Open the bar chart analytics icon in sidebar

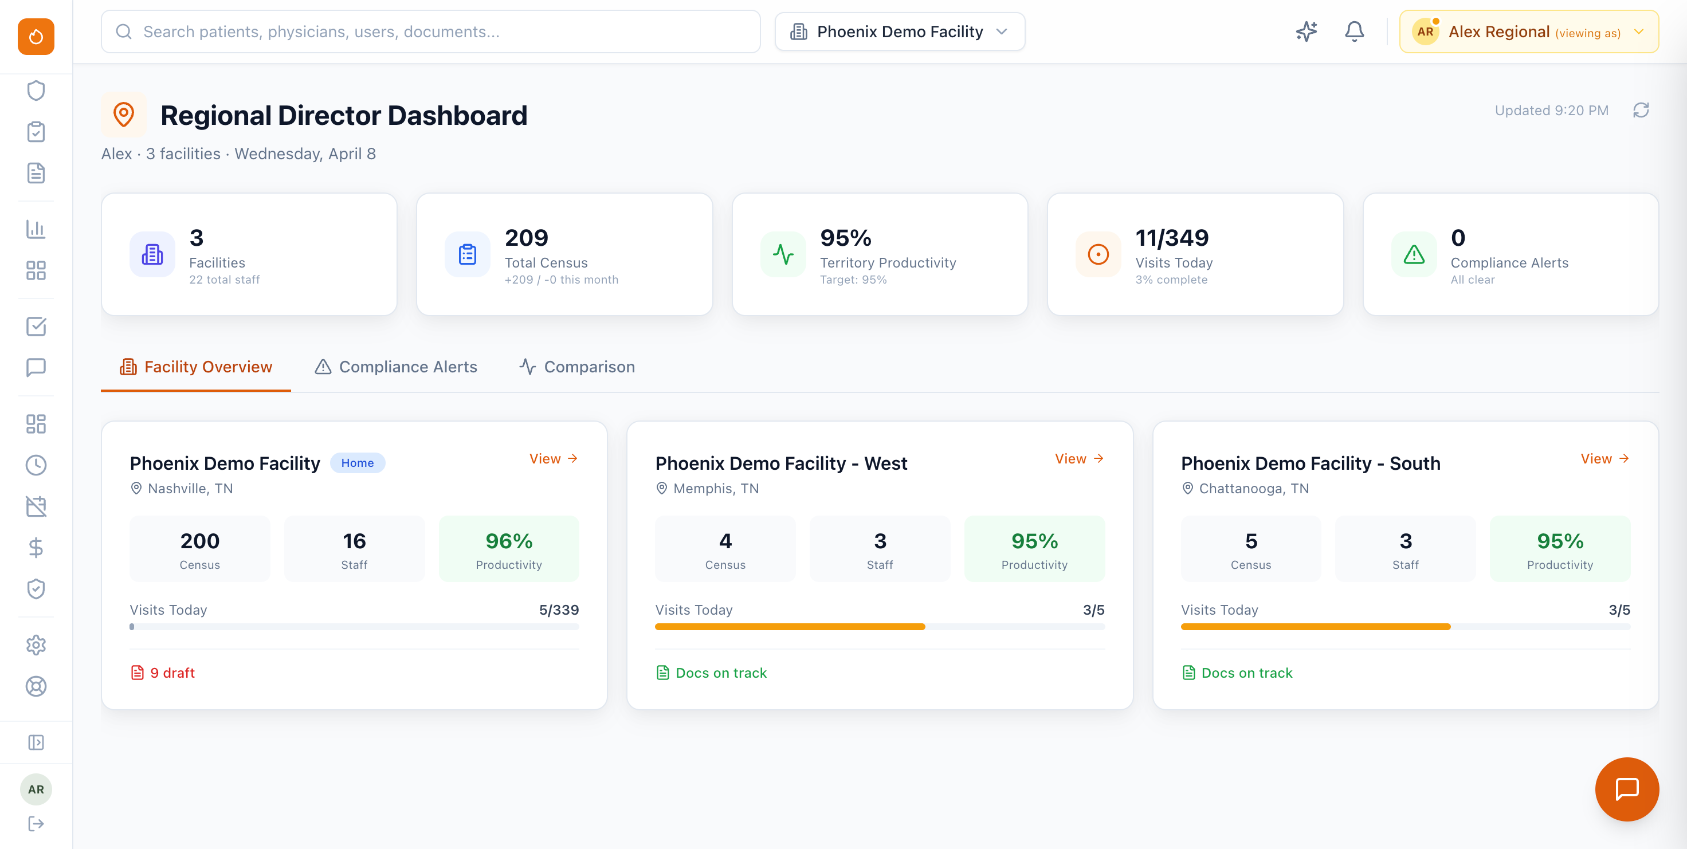(36, 230)
